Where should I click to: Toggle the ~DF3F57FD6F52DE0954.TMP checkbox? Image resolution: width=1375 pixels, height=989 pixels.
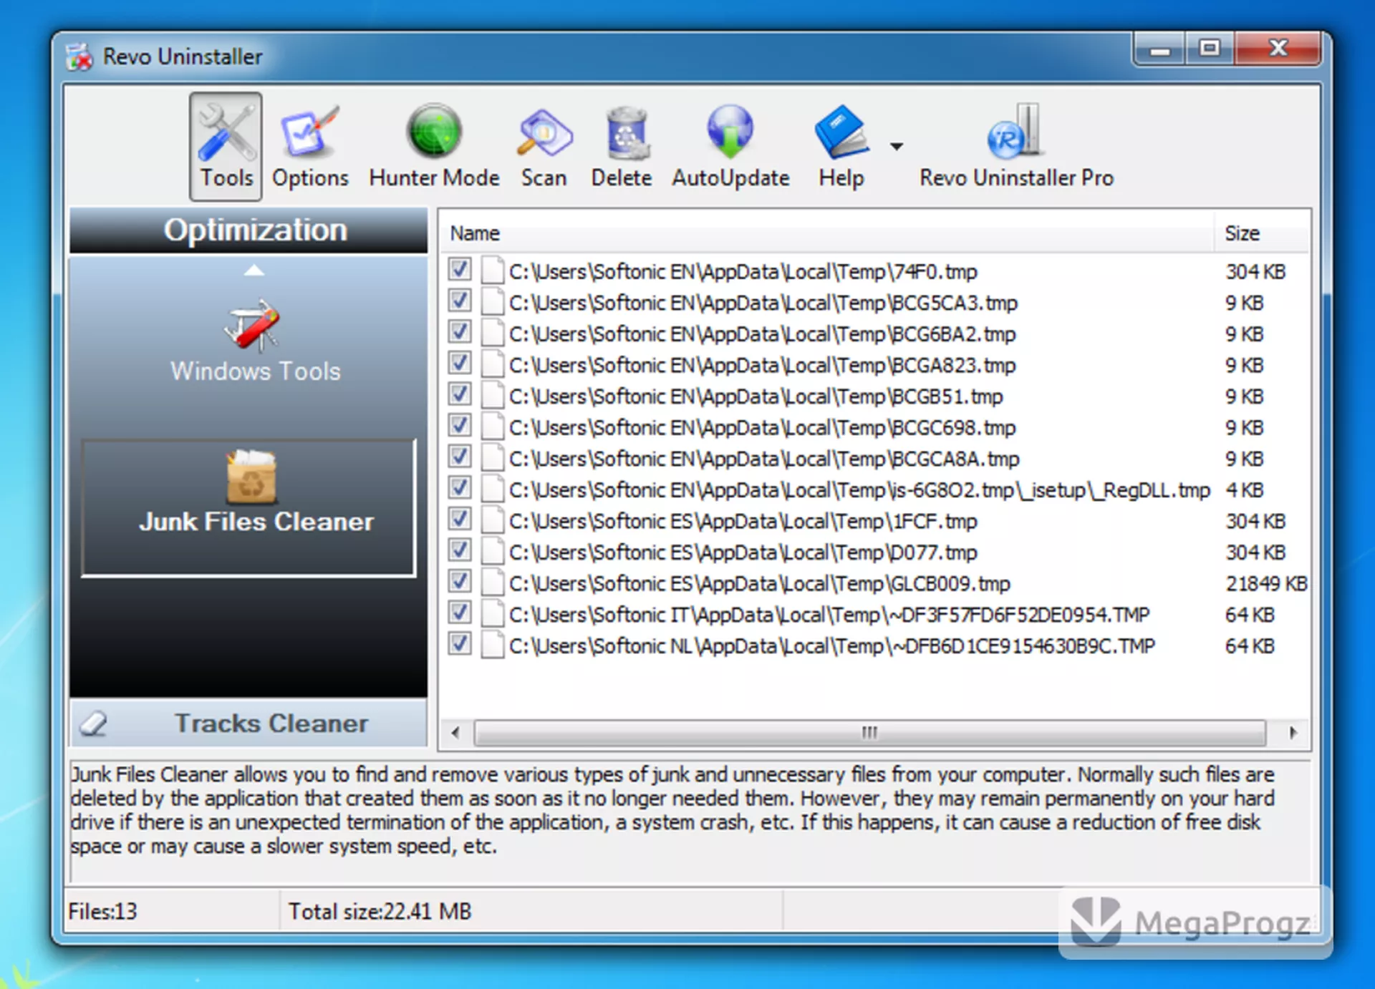[x=460, y=613]
